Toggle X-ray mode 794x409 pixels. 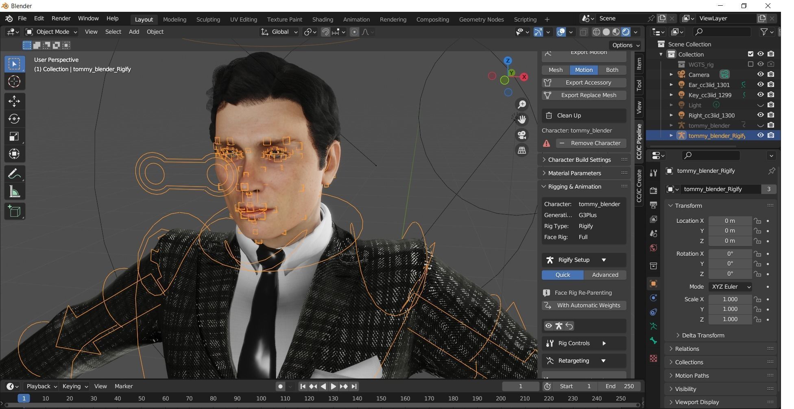point(583,32)
